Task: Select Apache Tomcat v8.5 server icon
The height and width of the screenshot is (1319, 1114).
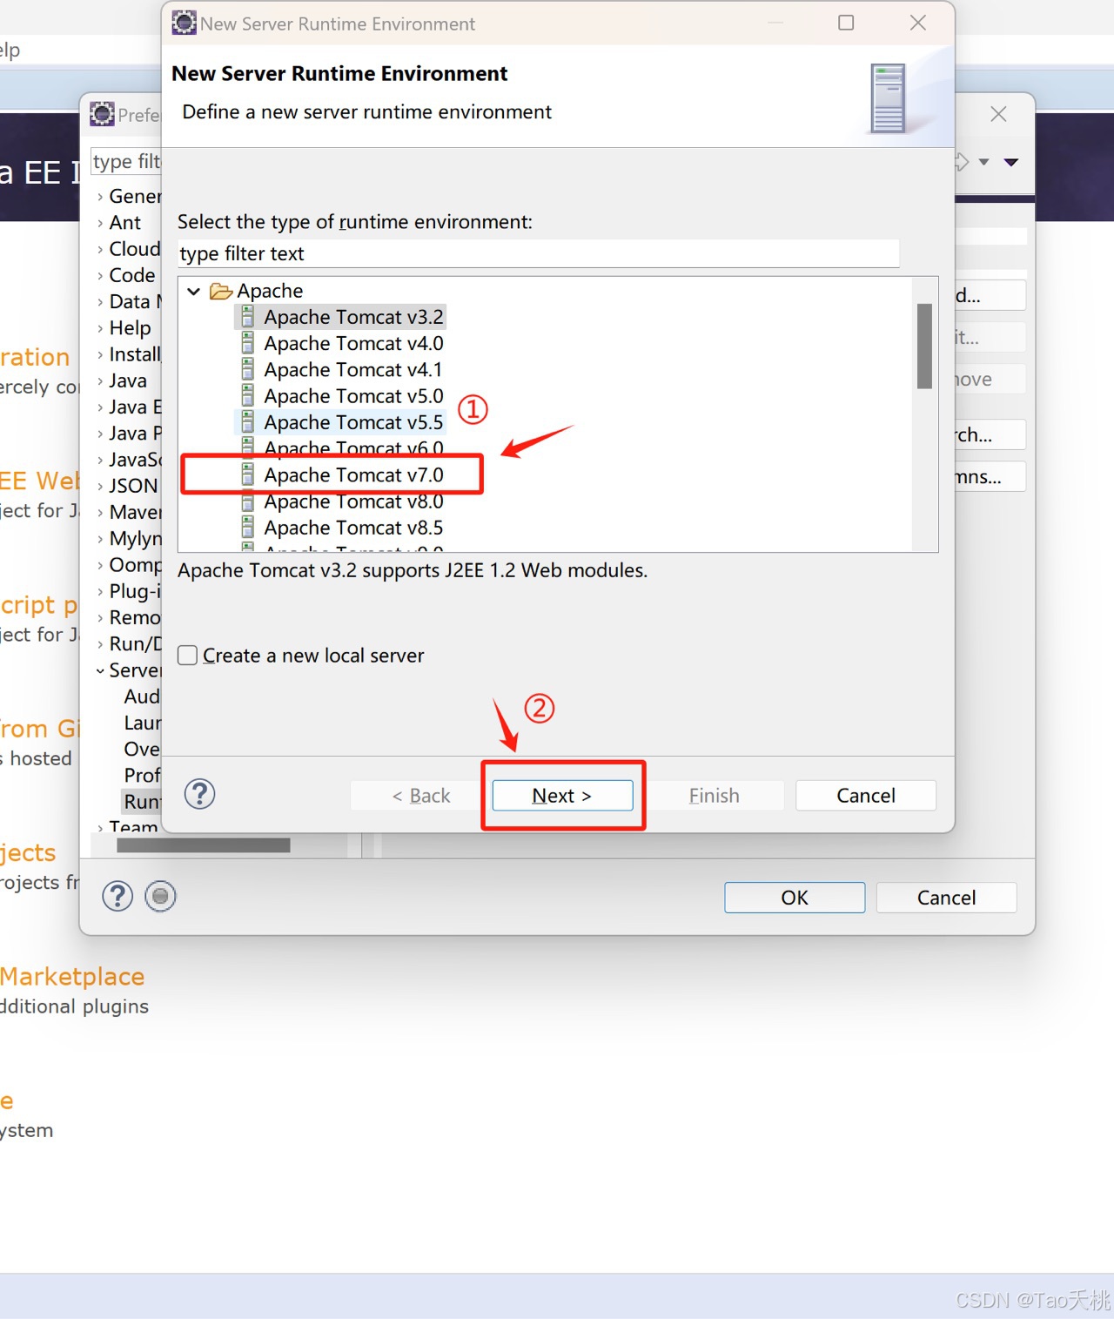Action: coord(248,528)
